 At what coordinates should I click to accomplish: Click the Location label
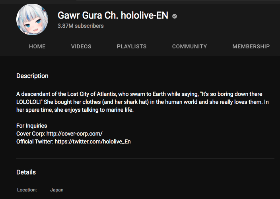tap(27, 190)
